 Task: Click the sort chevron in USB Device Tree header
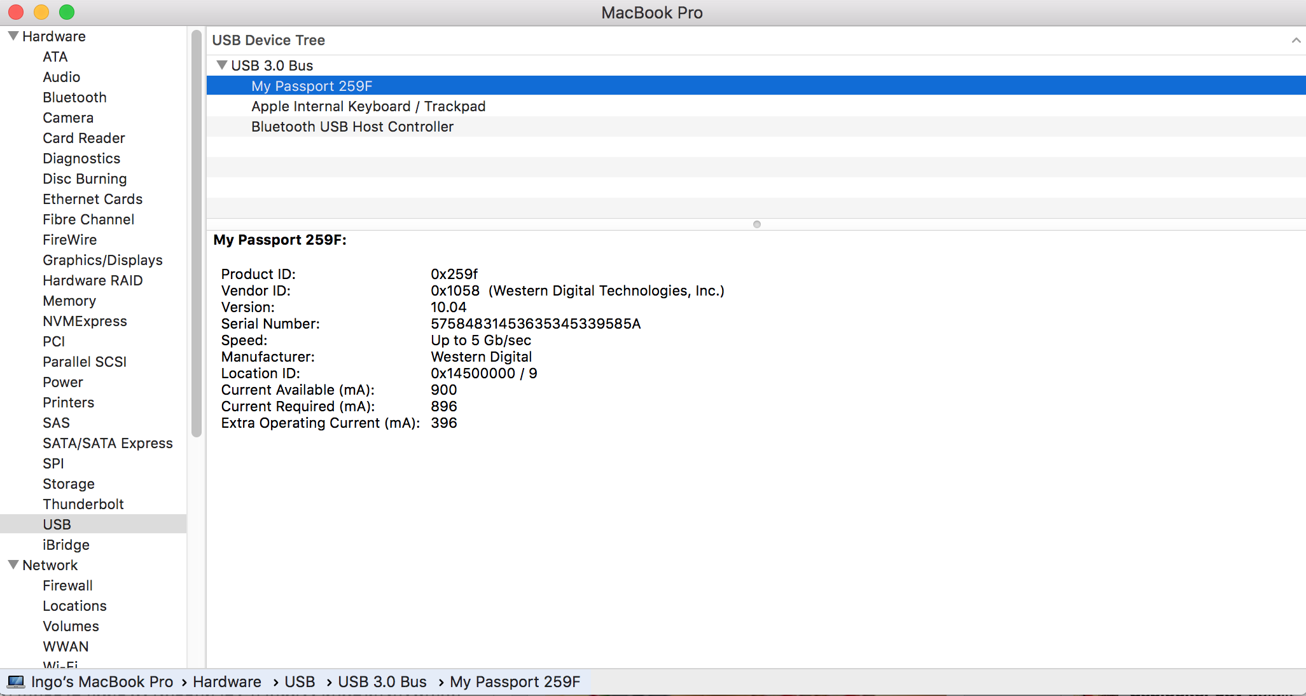tap(1295, 41)
